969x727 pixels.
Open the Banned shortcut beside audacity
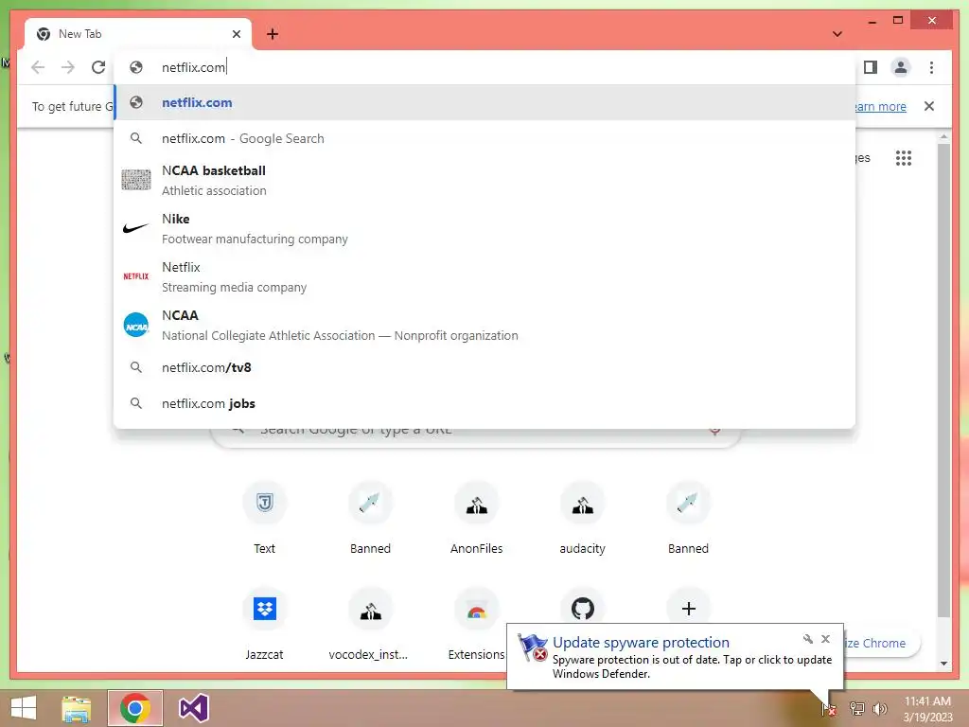[688, 518]
